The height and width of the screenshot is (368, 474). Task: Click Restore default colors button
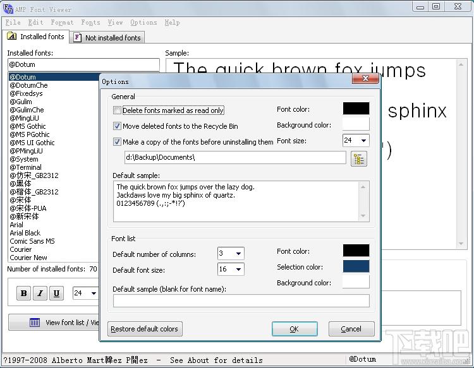(145, 329)
